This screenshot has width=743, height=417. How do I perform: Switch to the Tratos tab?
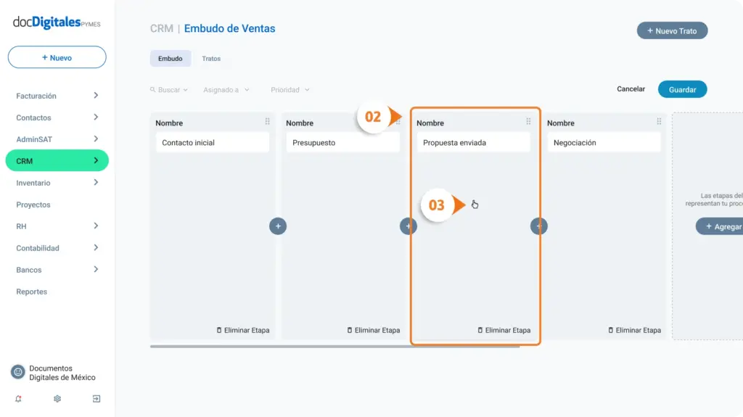coord(211,59)
